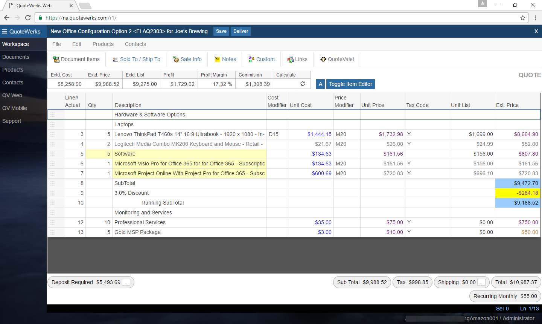Click the QuoteWerks hamburger menu icon
The height and width of the screenshot is (324, 542).
point(4,31)
